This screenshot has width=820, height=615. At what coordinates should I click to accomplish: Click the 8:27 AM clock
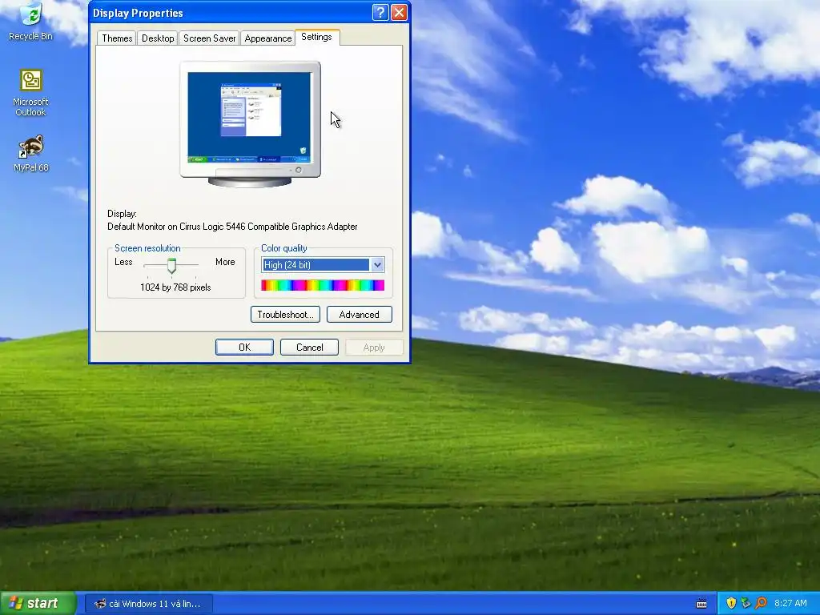point(790,603)
